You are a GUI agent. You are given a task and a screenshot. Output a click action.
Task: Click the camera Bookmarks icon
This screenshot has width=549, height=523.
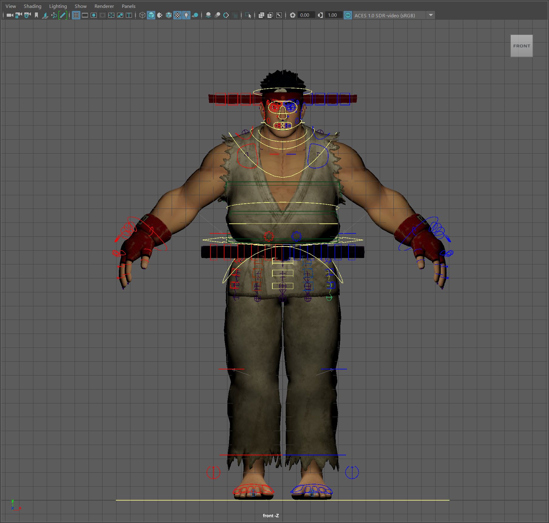pos(36,15)
